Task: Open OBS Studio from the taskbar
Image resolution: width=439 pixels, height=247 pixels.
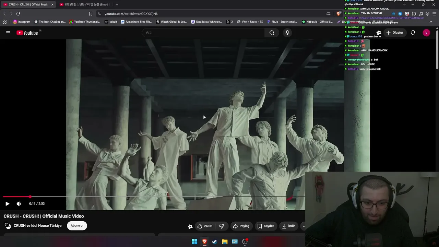Action: [245, 242]
